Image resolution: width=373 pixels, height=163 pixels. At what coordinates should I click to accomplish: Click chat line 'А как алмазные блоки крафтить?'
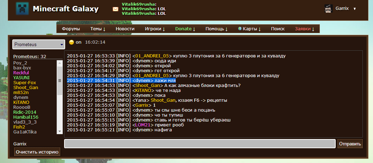[x=154, y=86]
